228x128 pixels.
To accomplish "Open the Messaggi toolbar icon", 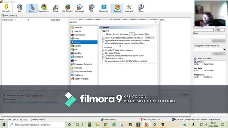I will pos(79,8).
